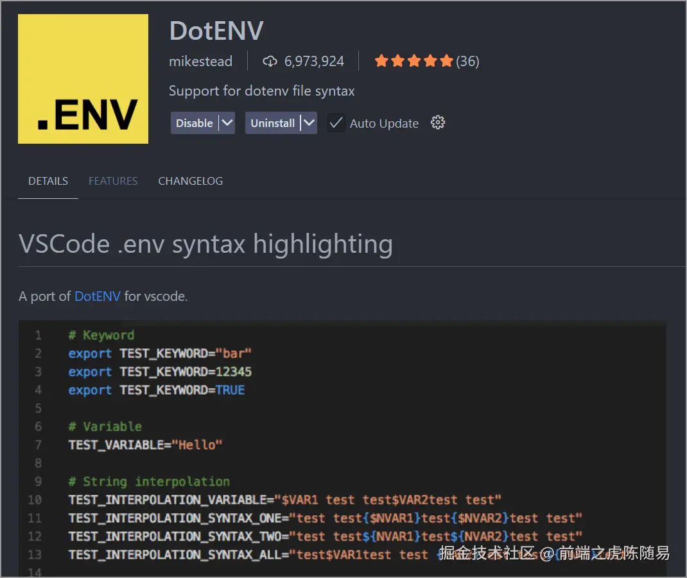This screenshot has height=578, width=687.
Task: Open the extension settings gear icon
Action: tap(437, 123)
